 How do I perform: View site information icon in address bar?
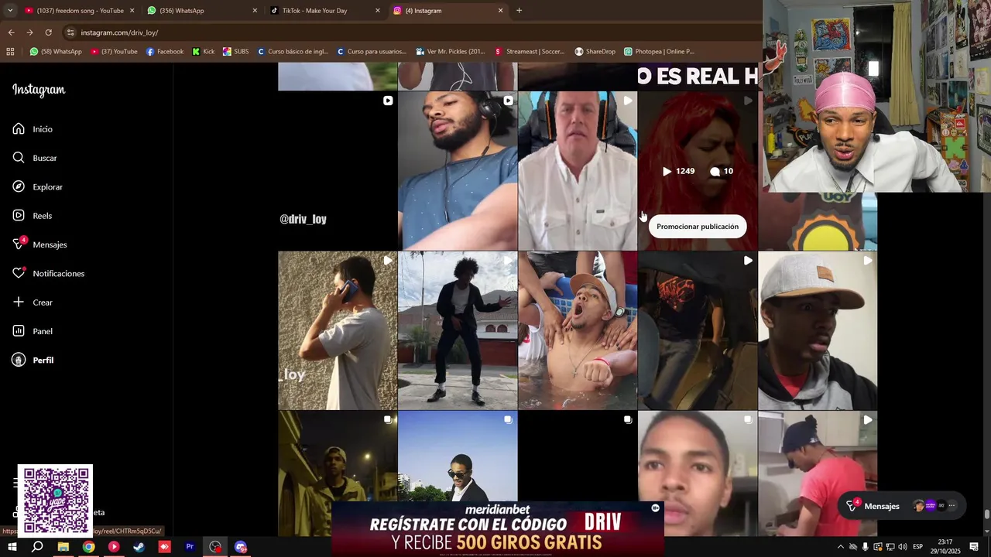pyautogui.click(x=70, y=32)
